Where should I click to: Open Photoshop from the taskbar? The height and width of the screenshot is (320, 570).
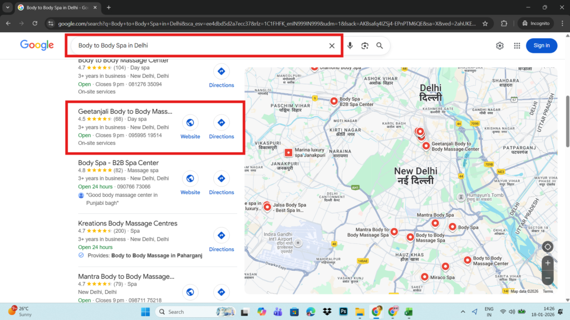pyautogui.click(x=343, y=312)
